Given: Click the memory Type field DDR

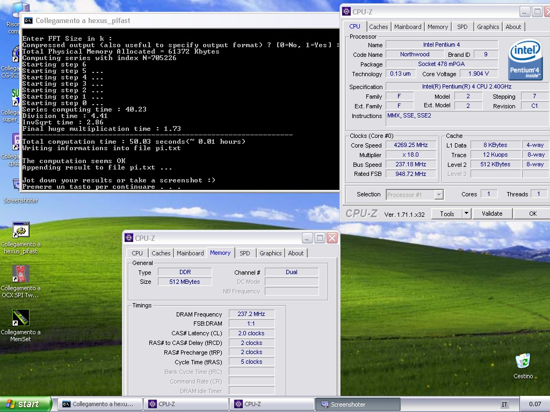Looking at the screenshot, I should [x=185, y=272].
